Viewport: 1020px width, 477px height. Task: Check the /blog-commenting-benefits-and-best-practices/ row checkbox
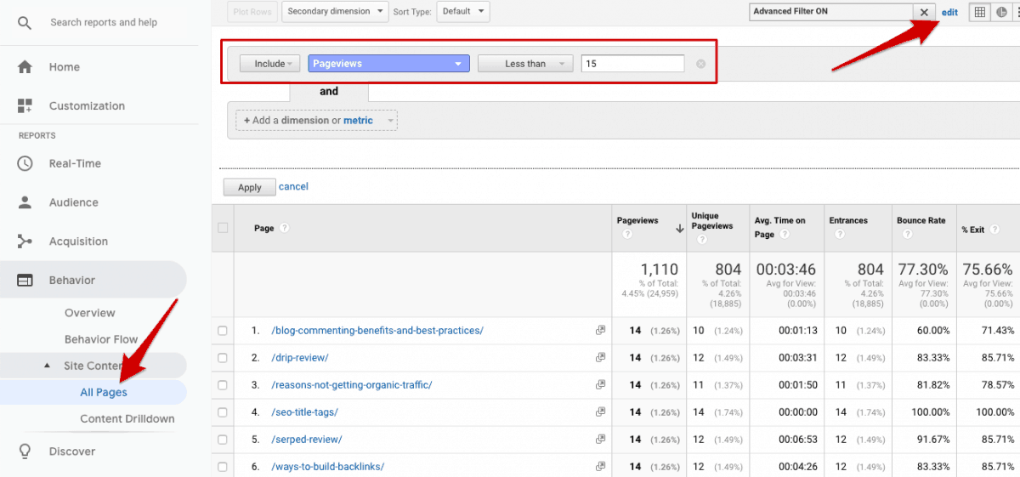(x=223, y=331)
